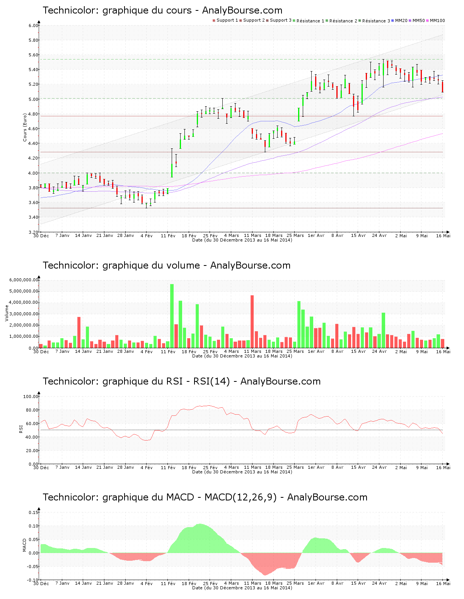This screenshot has width=464, height=599.
Task: Click the 'RSI' vertical axis label
Action: click(x=21, y=429)
